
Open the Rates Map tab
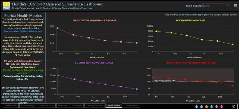click(x=63, y=105)
